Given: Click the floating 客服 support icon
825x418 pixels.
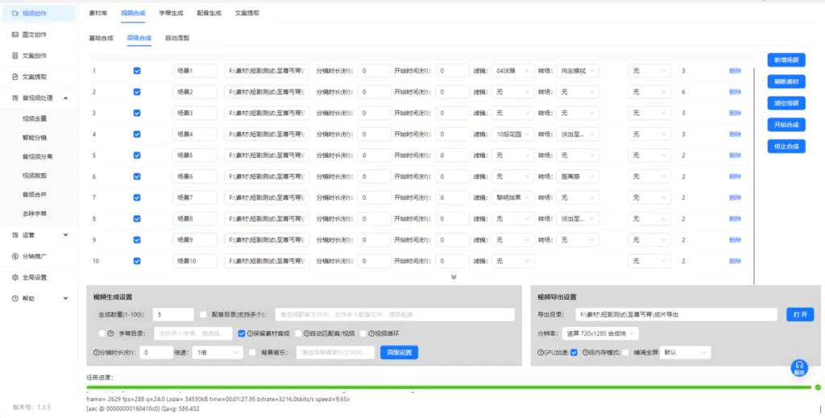Looking at the screenshot, I should tap(798, 368).
